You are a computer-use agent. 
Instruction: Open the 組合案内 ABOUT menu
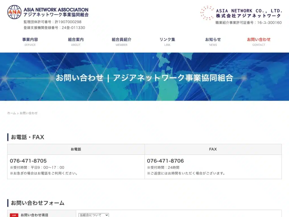[x=76, y=42]
